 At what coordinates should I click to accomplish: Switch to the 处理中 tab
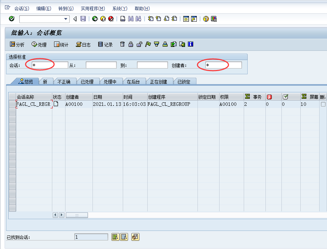110,82
